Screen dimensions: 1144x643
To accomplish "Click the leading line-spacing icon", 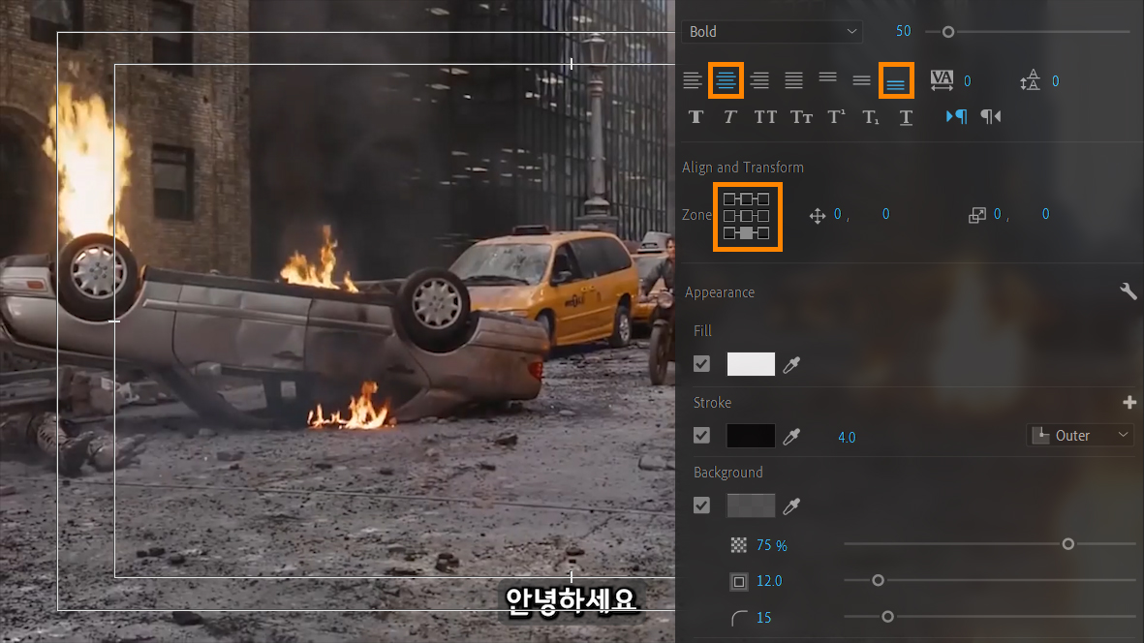I will pos(1031,80).
